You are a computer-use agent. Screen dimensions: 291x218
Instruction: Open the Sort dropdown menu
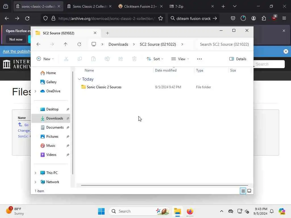[155, 59]
